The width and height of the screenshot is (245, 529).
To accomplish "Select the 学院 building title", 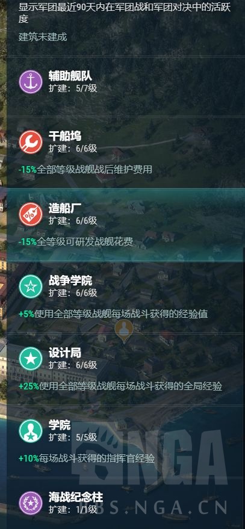I will (60, 425).
